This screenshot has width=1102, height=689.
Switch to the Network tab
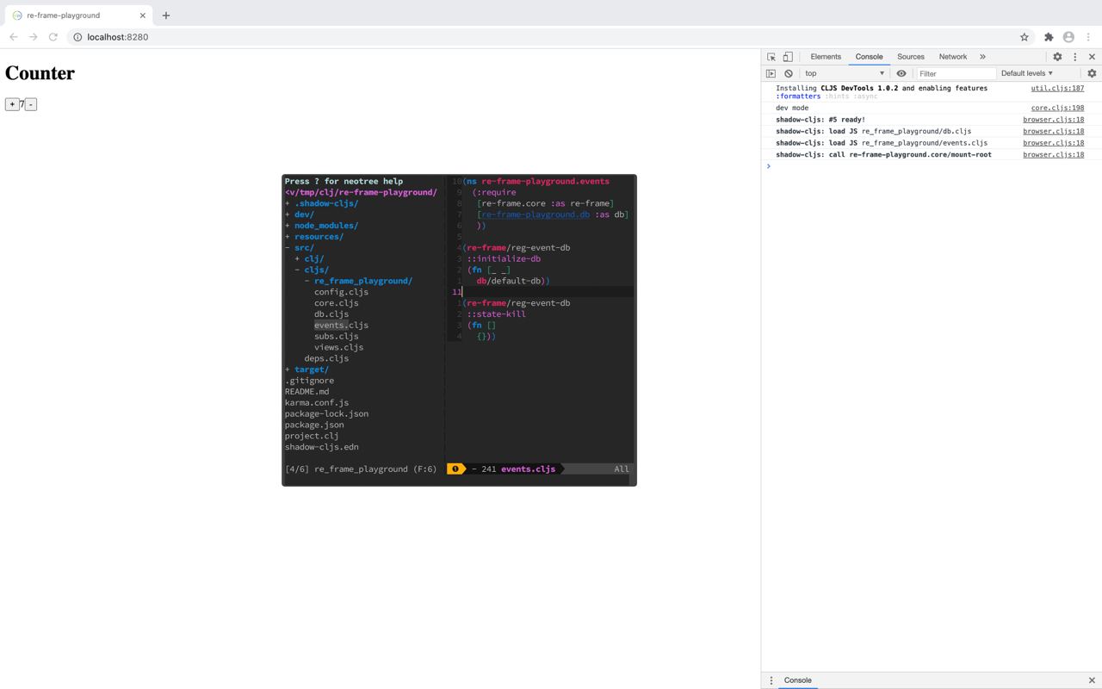coord(953,57)
